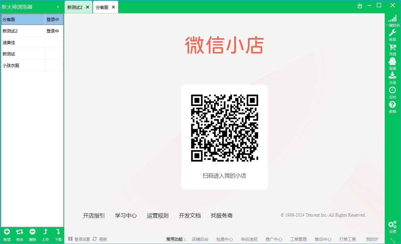401x244 pixels.
Task: Open the 找服务商 link
Action: 222,216
